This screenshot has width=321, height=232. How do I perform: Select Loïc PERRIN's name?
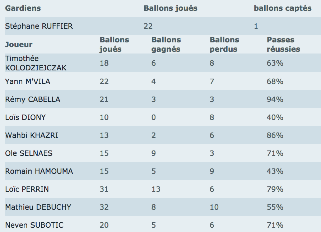[x=27, y=189]
